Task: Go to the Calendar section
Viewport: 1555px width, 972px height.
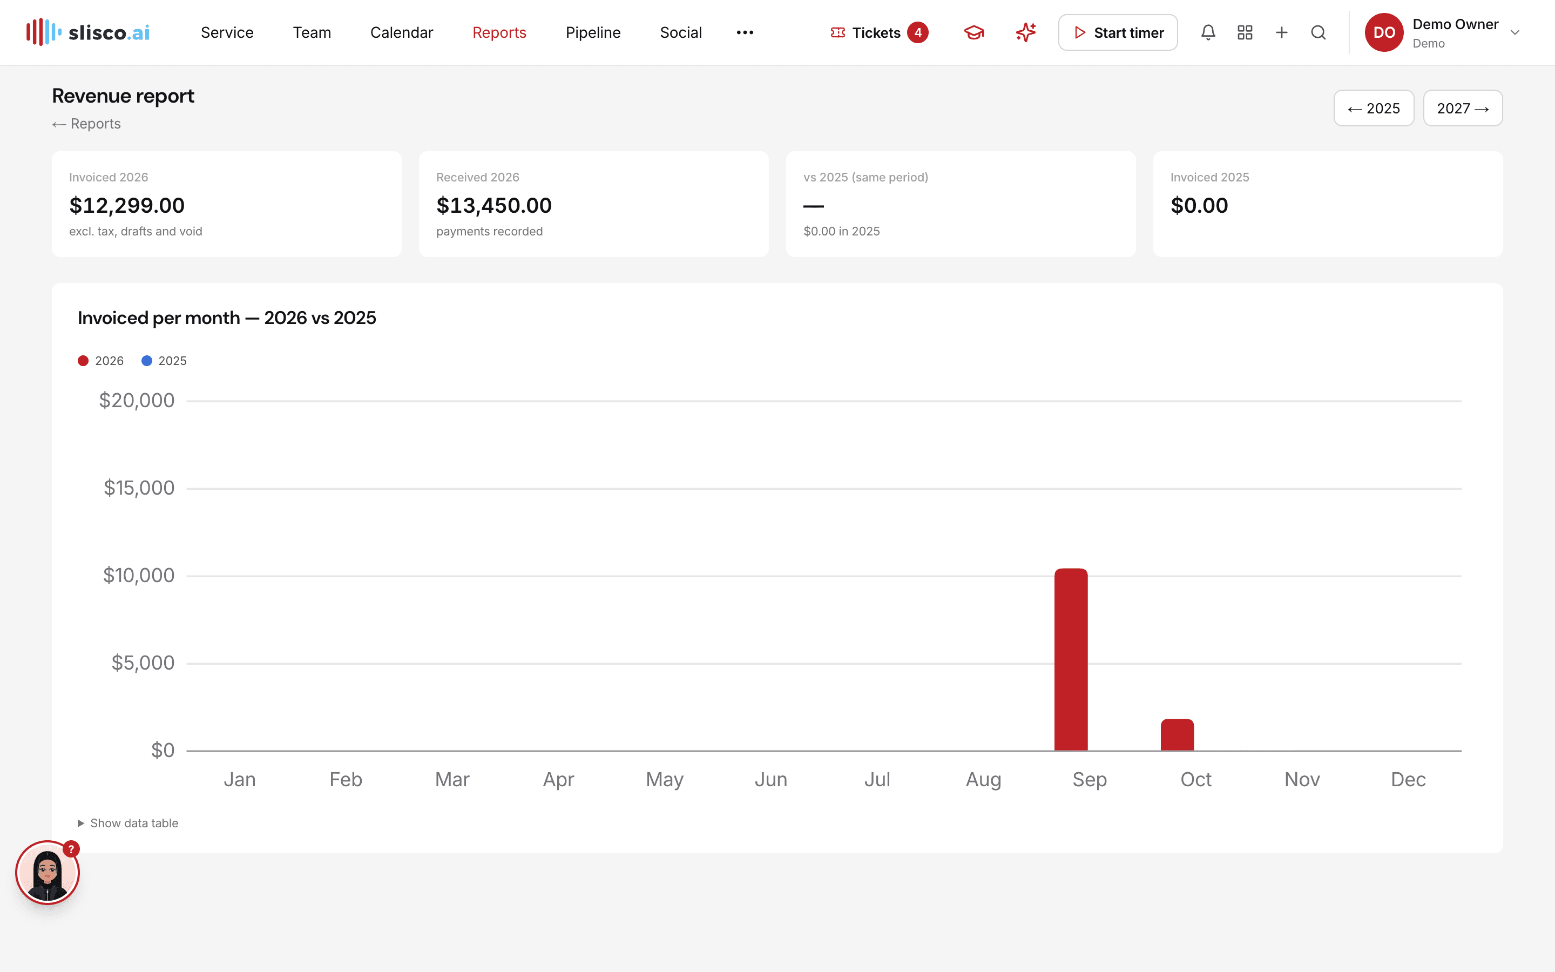Action: (x=402, y=32)
